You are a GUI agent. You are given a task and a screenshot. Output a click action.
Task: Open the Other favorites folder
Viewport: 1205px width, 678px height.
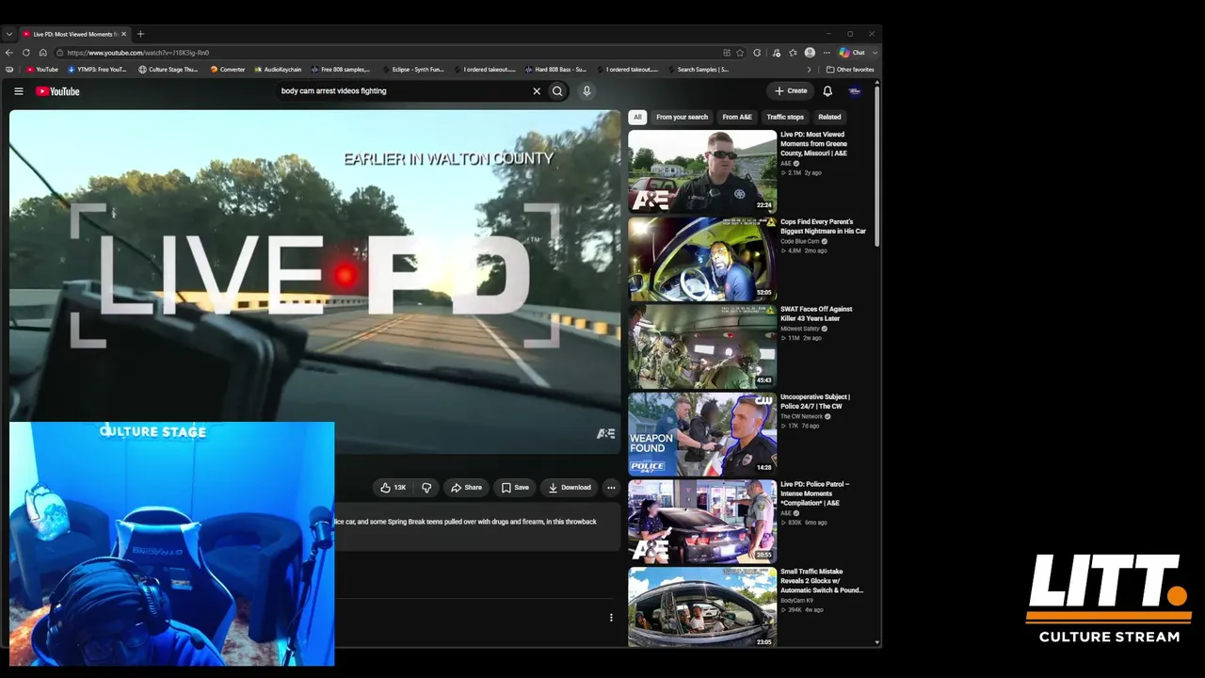click(850, 70)
